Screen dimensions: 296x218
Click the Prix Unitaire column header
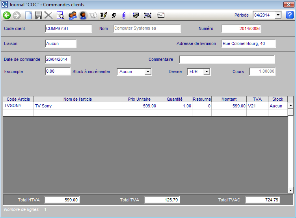139,99
